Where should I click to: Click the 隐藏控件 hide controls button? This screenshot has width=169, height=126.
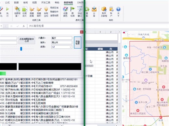pos(54,12)
